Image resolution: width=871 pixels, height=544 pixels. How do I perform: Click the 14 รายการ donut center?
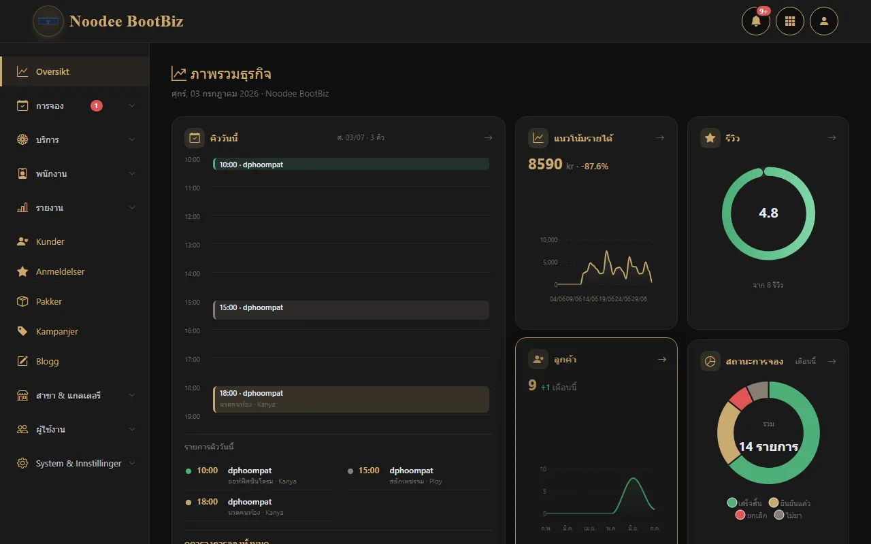pos(768,447)
